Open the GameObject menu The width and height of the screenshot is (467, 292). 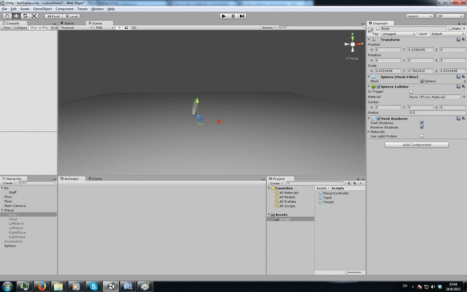pyautogui.click(x=43, y=9)
